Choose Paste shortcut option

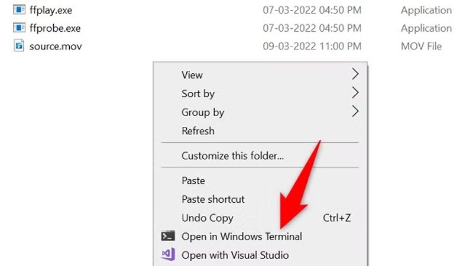click(213, 199)
